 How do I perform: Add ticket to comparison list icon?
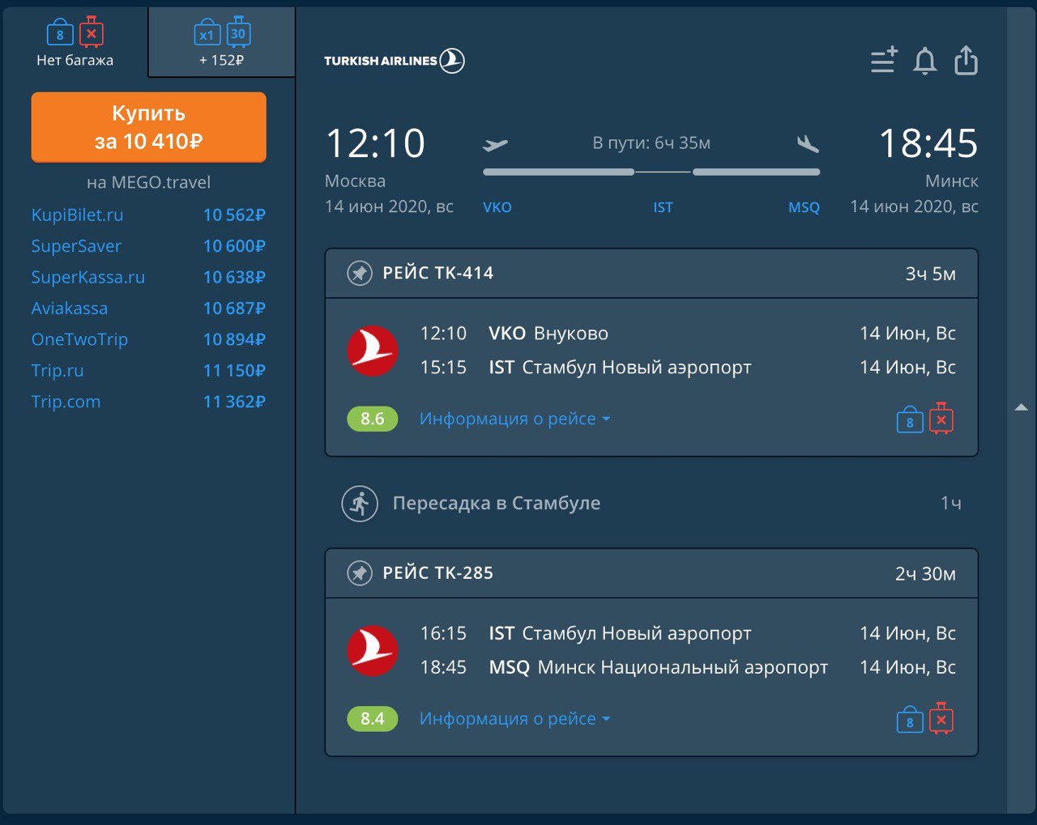pos(884,61)
